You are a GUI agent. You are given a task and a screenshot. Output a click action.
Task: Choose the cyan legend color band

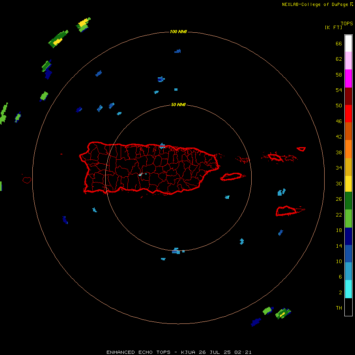[x=348, y=289]
